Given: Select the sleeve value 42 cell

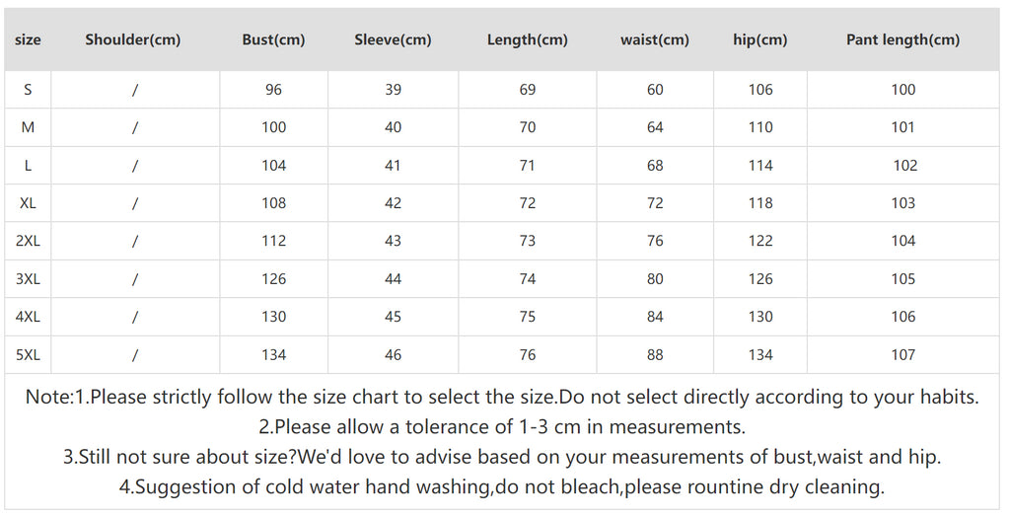Looking at the screenshot, I should (x=393, y=203).
